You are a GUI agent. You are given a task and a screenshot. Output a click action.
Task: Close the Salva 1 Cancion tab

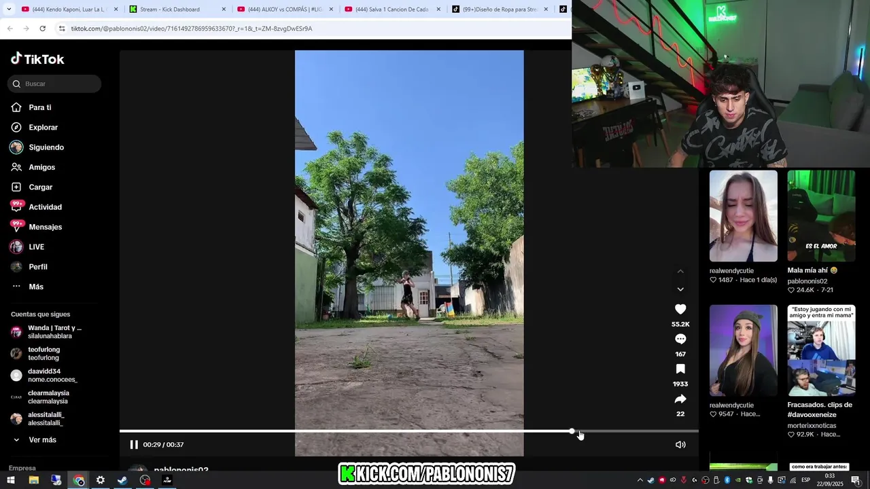(x=438, y=10)
